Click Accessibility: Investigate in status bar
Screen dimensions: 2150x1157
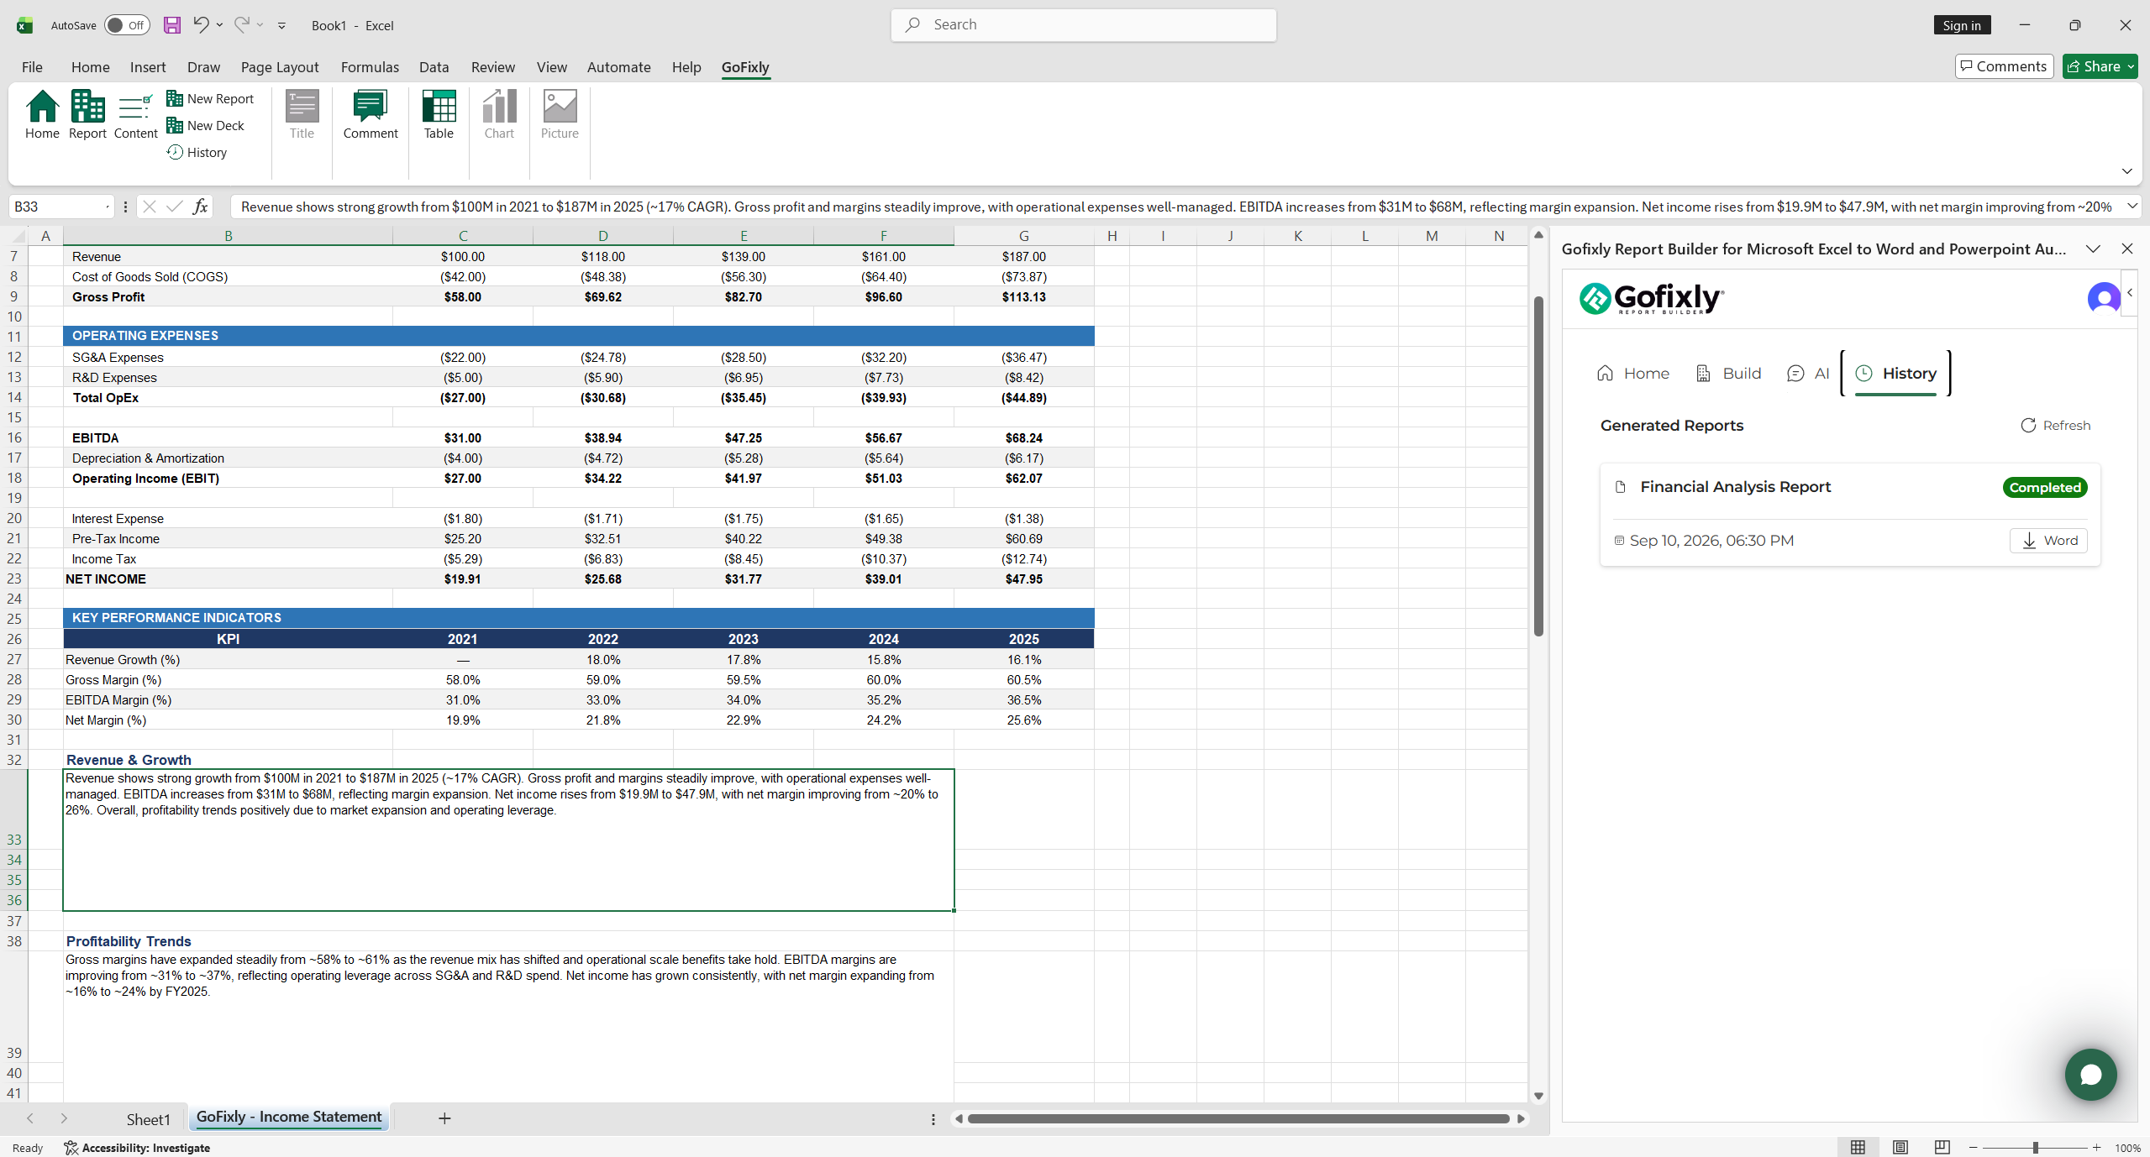pos(137,1148)
